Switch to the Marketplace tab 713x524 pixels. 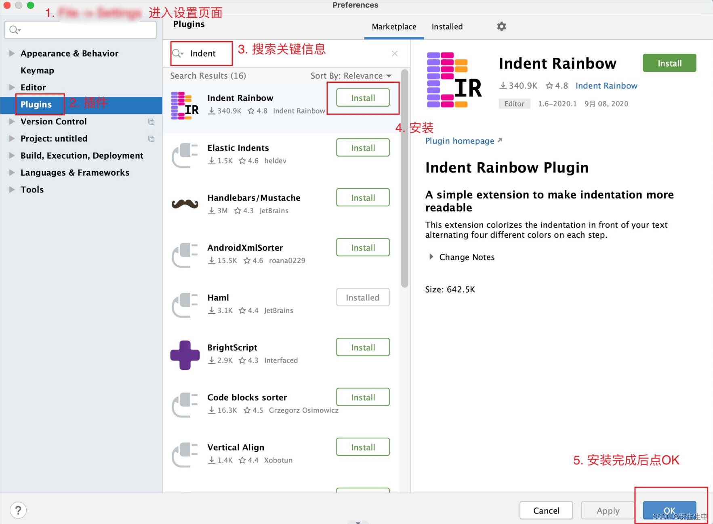[394, 27]
